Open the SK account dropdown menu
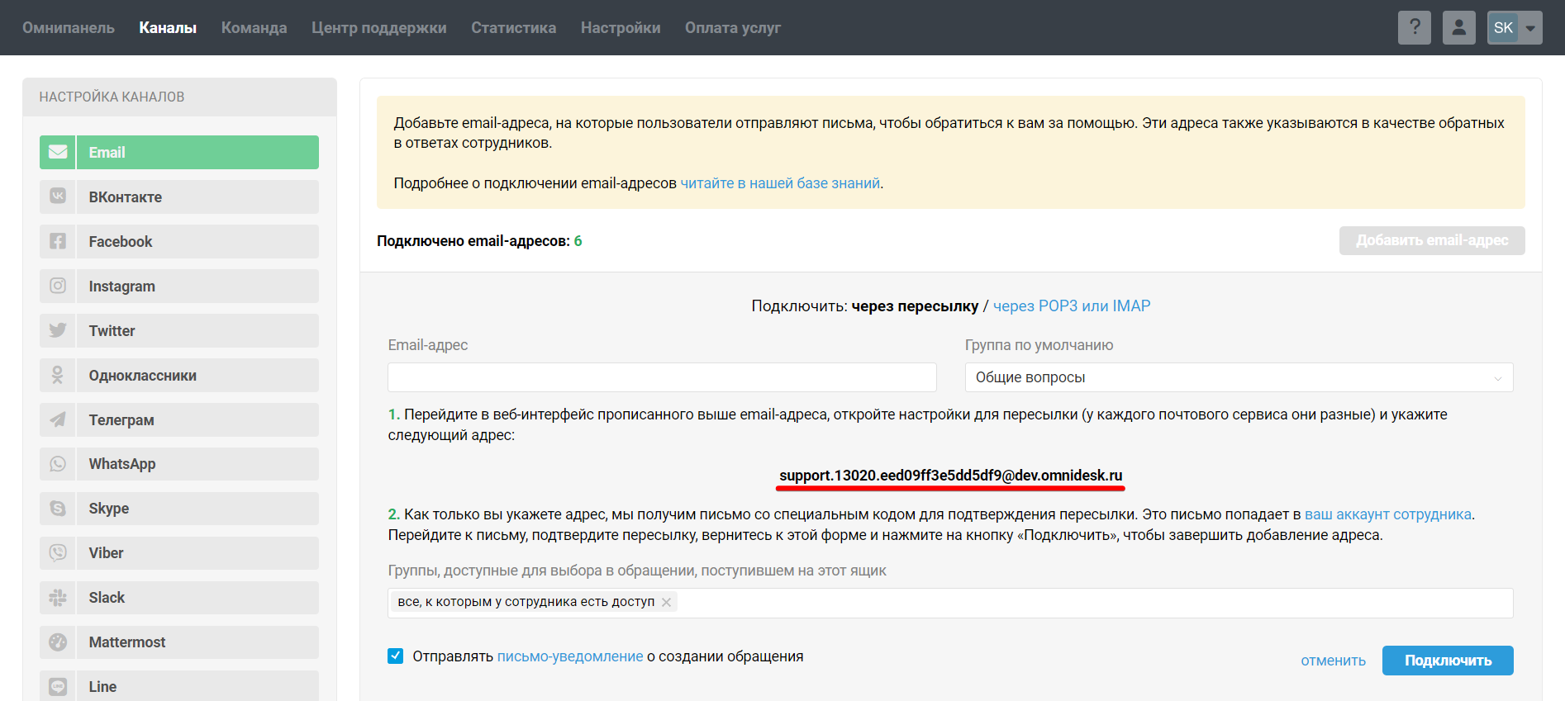This screenshot has height=701, width=1565. coord(1515,28)
